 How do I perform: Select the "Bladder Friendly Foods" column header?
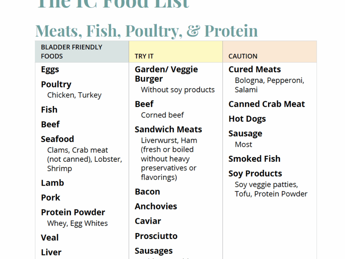71,51
